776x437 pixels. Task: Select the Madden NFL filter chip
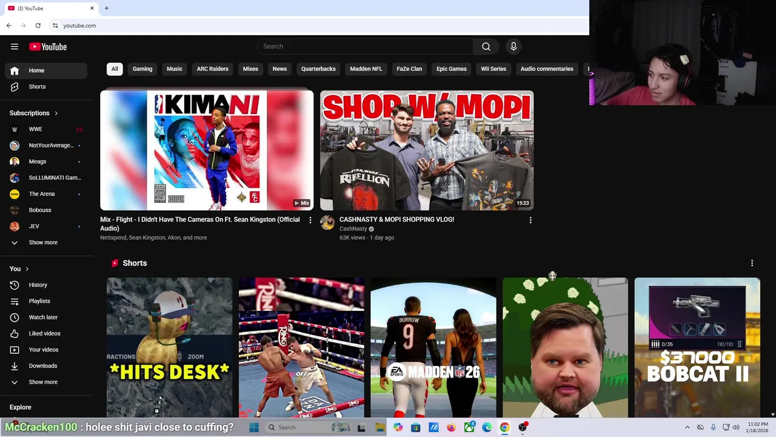(366, 69)
